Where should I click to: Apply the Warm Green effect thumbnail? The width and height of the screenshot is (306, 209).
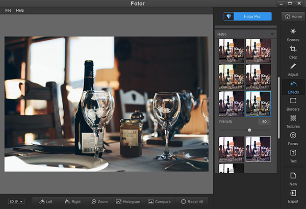pyautogui.click(x=231, y=76)
